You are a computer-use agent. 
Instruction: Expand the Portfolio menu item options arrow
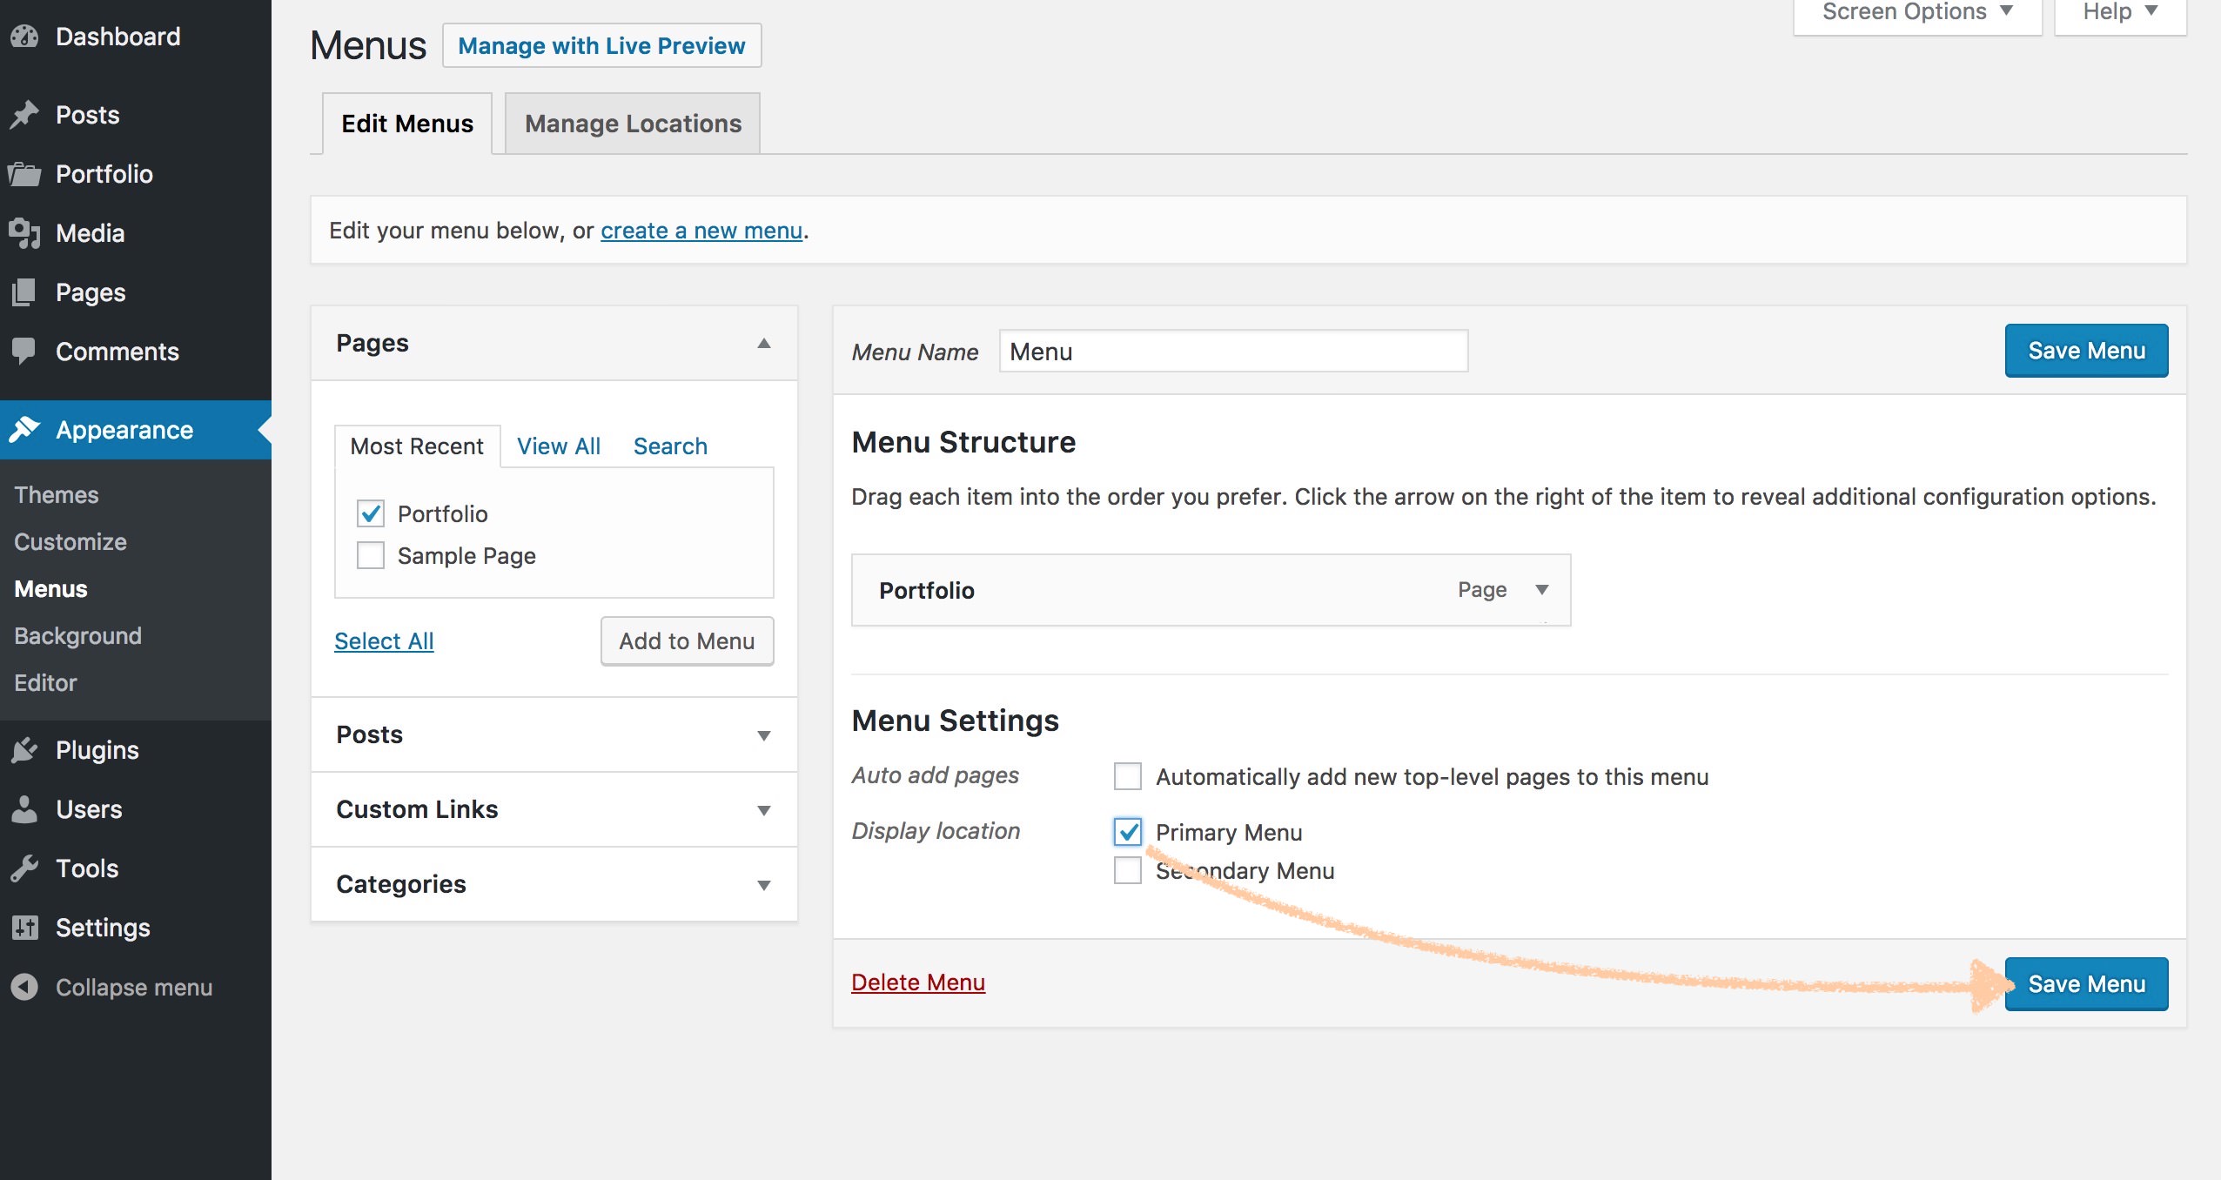click(x=1542, y=590)
